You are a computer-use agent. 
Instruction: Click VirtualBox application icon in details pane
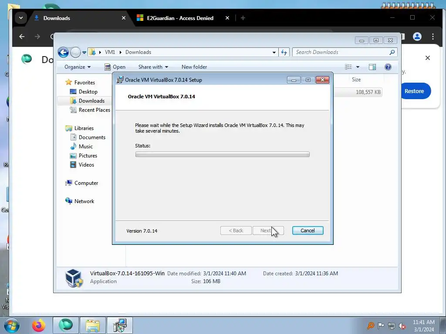pos(74,278)
